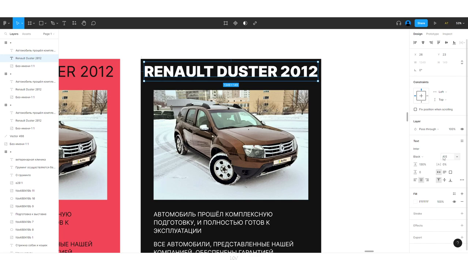The image size is (468, 263).
Task: Select the Text tool
Action: tap(64, 23)
